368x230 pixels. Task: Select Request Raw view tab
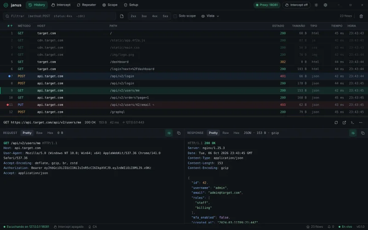coord(39,133)
